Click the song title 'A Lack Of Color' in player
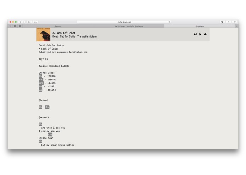Viewport: 246px width, 175px height. 64,33
